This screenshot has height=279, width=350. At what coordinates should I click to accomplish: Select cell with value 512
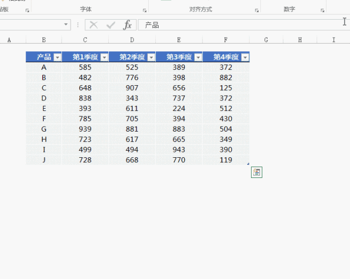pyautogui.click(x=226, y=108)
